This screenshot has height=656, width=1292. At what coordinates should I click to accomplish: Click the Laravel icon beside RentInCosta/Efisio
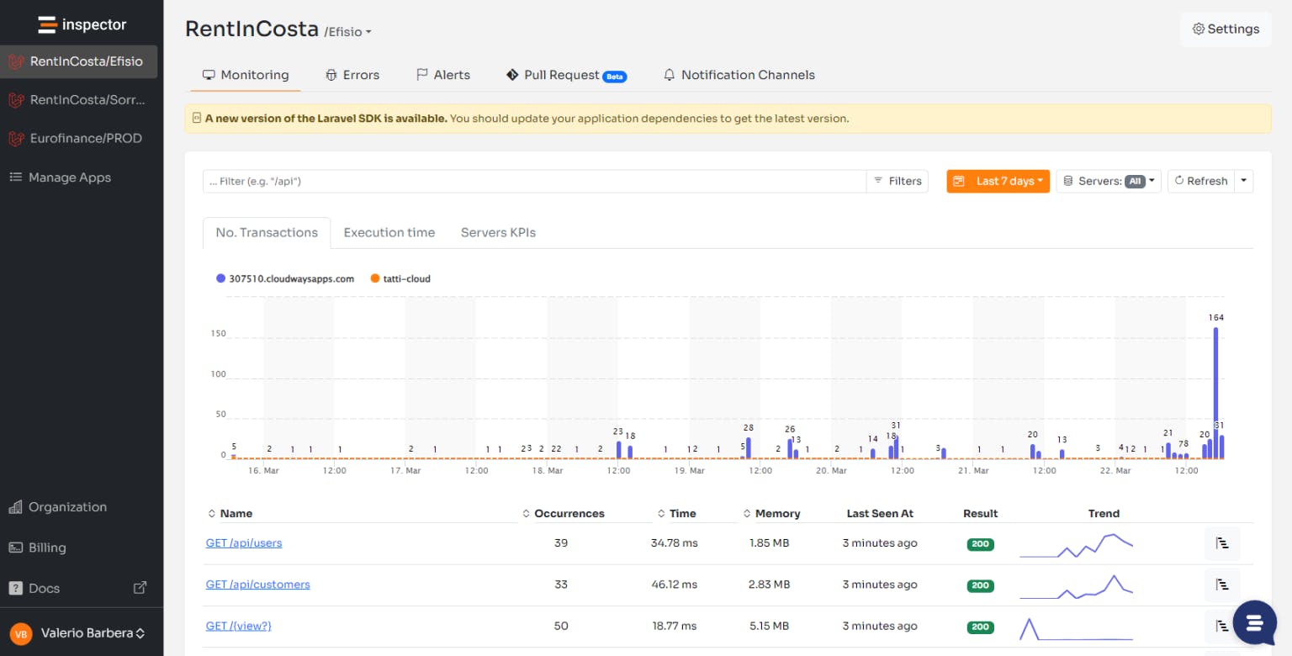(15, 61)
